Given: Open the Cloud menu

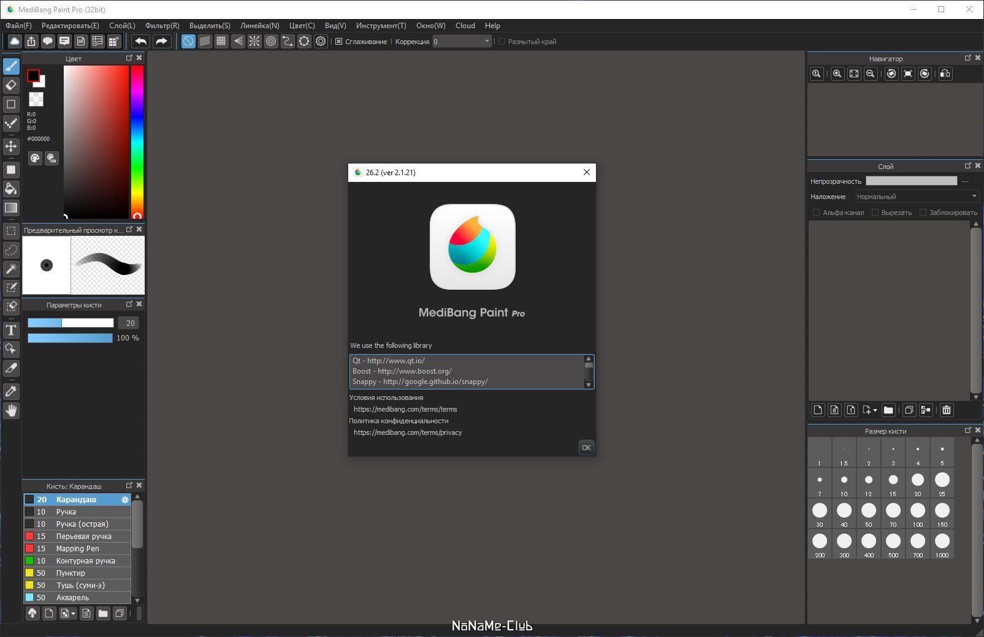Looking at the screenshot, I should (465, 26).
